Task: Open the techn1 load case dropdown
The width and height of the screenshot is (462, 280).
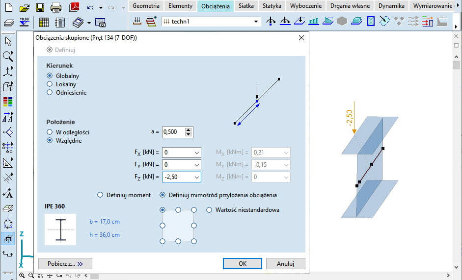Action: click(x=256, y=22)
